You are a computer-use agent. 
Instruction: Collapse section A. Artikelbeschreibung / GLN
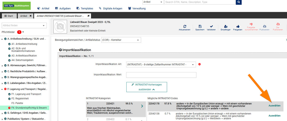[x=2, y=39]
